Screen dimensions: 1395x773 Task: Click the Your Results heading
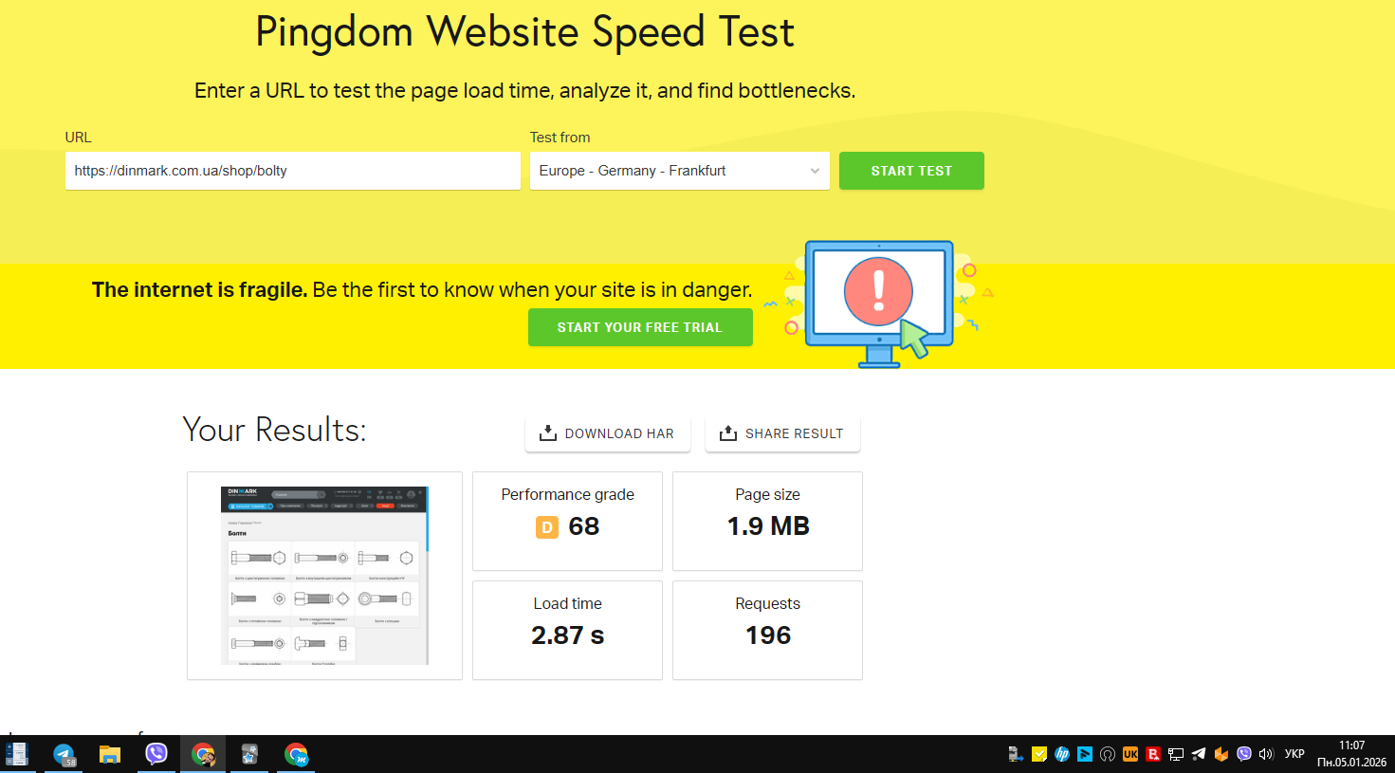[x=274, y=430]
